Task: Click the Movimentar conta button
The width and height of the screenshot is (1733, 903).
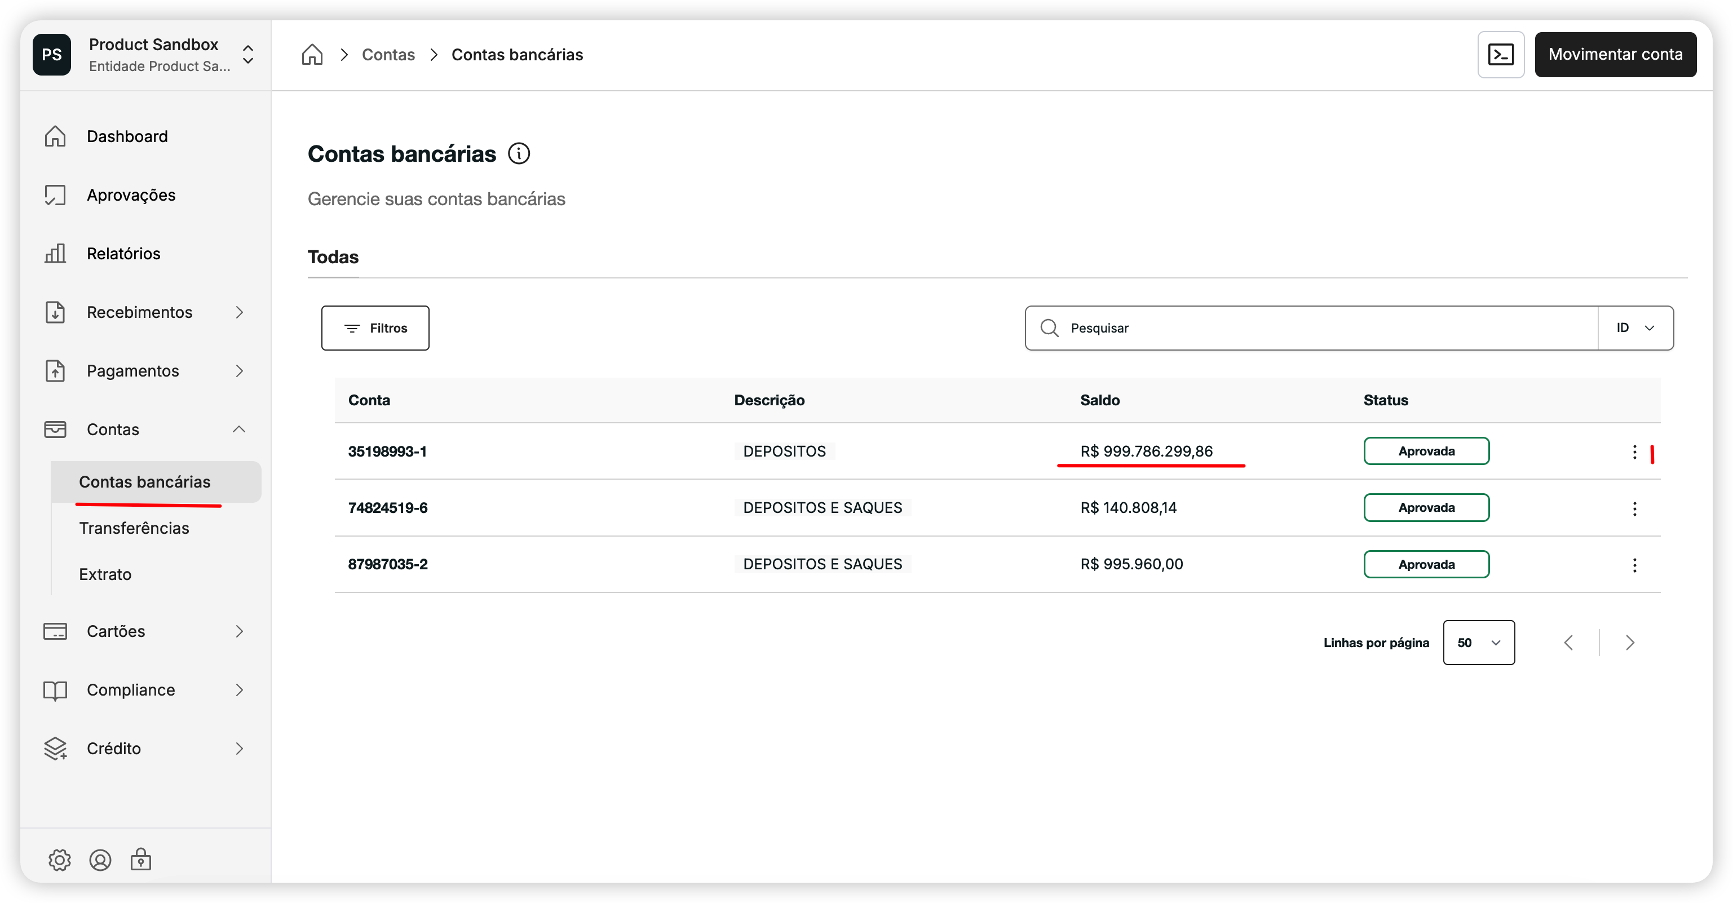Action: [1615, 55]
